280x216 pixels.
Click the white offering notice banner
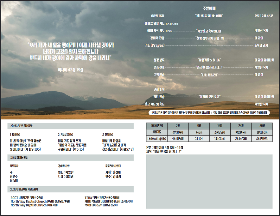[209, 113]
